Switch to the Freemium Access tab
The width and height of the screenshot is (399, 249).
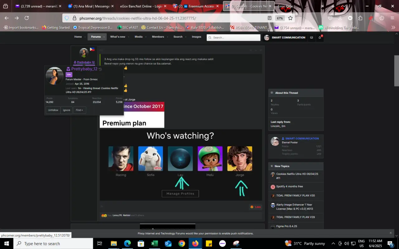(196, 6)
